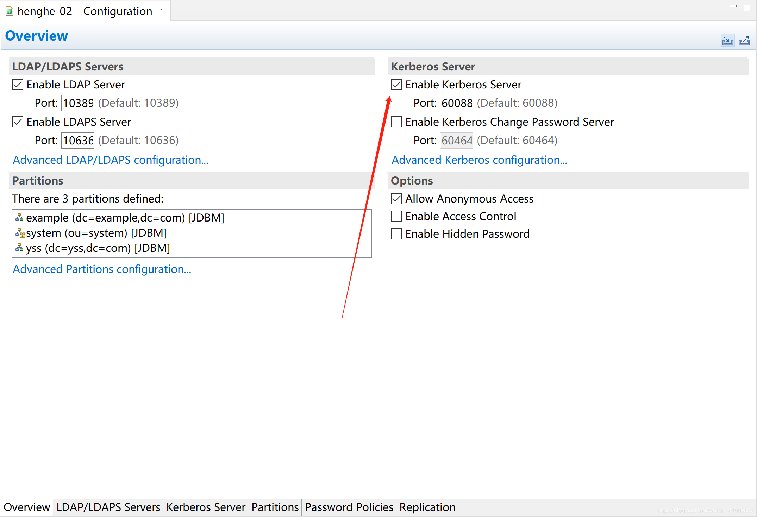Viewport: 757px width, 517px height.
Task: Toggle Allow Anonymous Access
Action: (x=396, y=199)
